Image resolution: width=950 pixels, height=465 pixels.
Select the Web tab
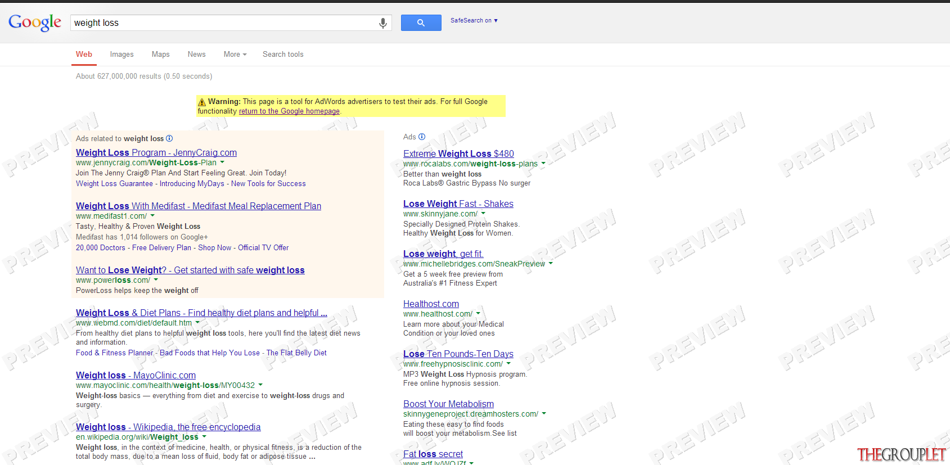[84, 55]
